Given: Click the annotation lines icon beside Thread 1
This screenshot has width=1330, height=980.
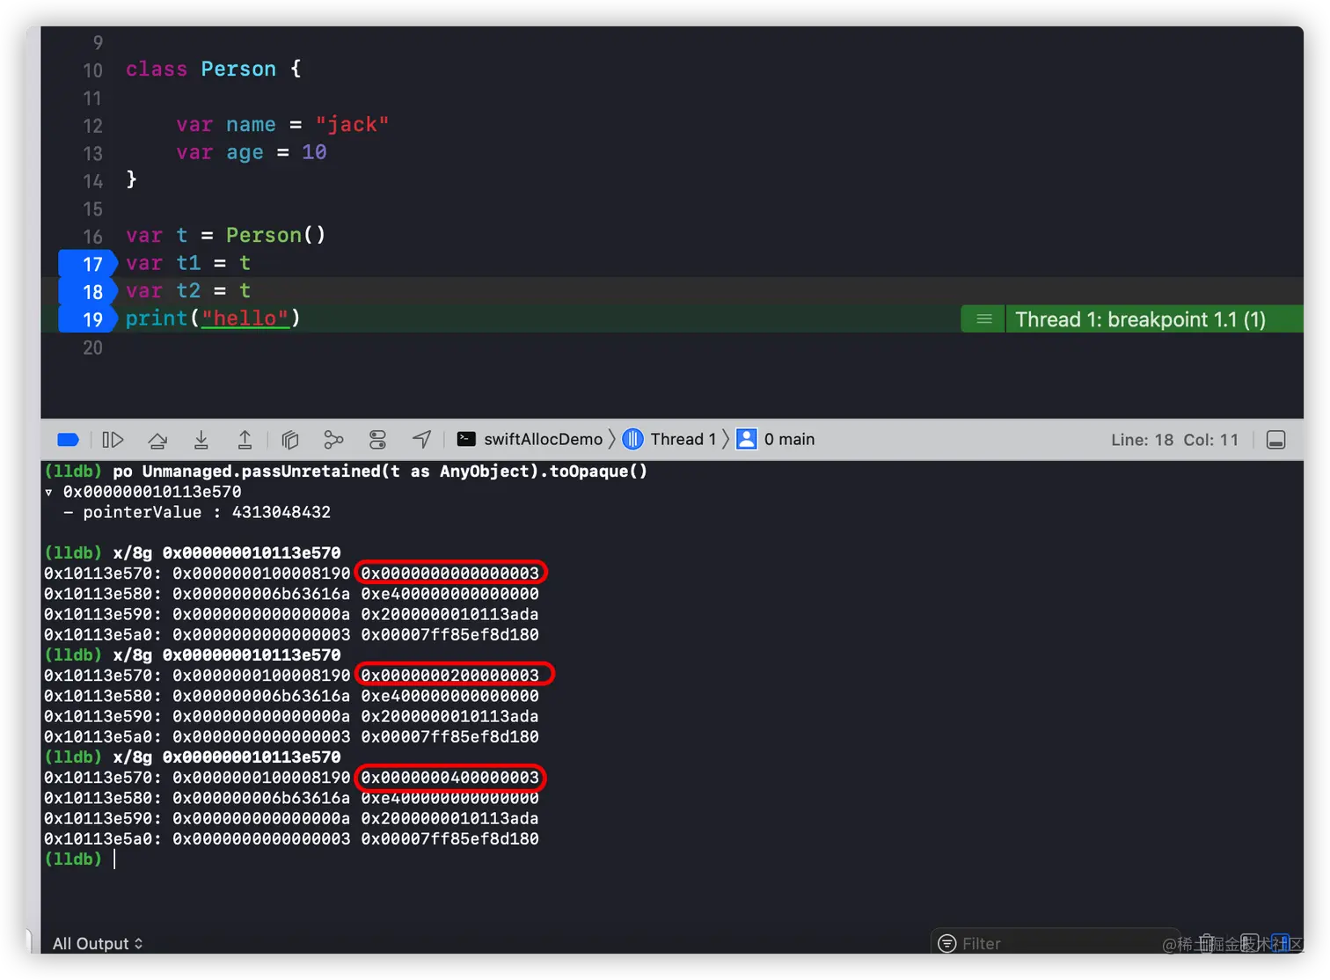Looking at the screenshot, I should 983,319.
